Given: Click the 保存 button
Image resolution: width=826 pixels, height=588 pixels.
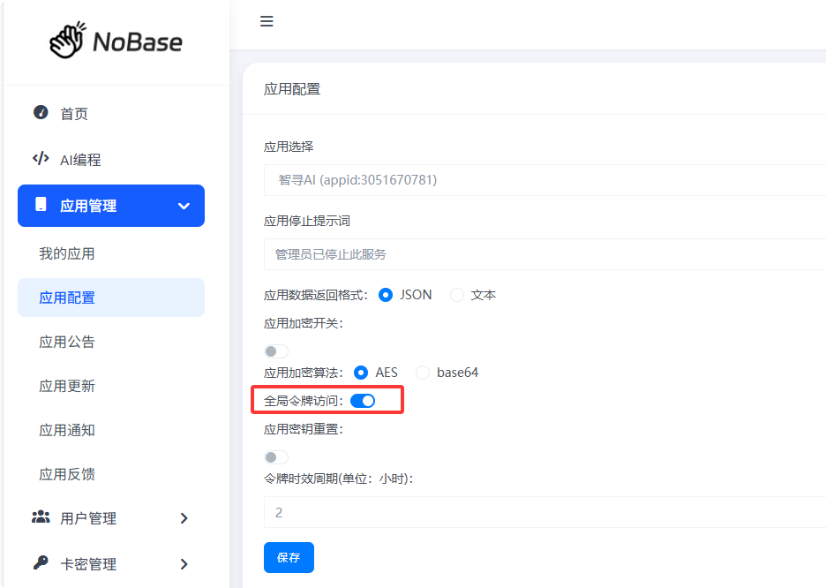Looking at the screenshot, I should [x=289, y=558].
